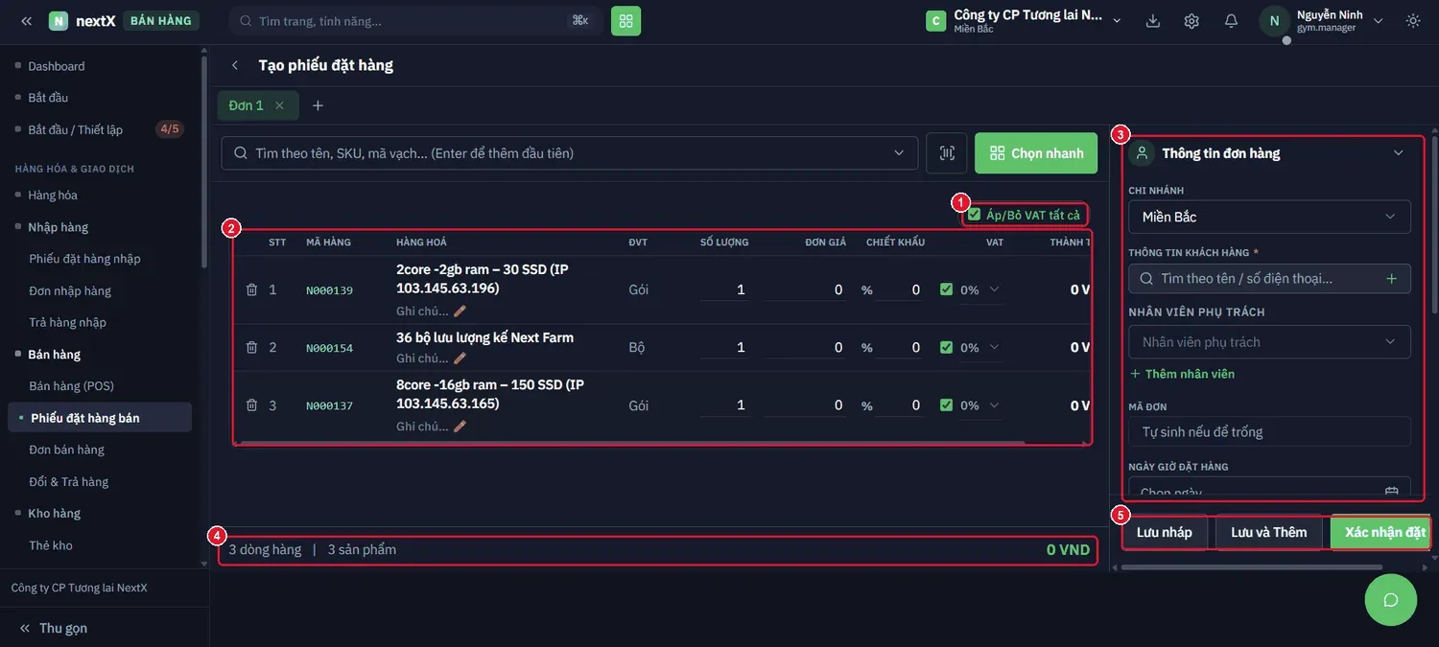Open the Chi nhánh Miền Bắc dropdown
This screenshot has height=647, width=1439.
(x=1269, y=217)
